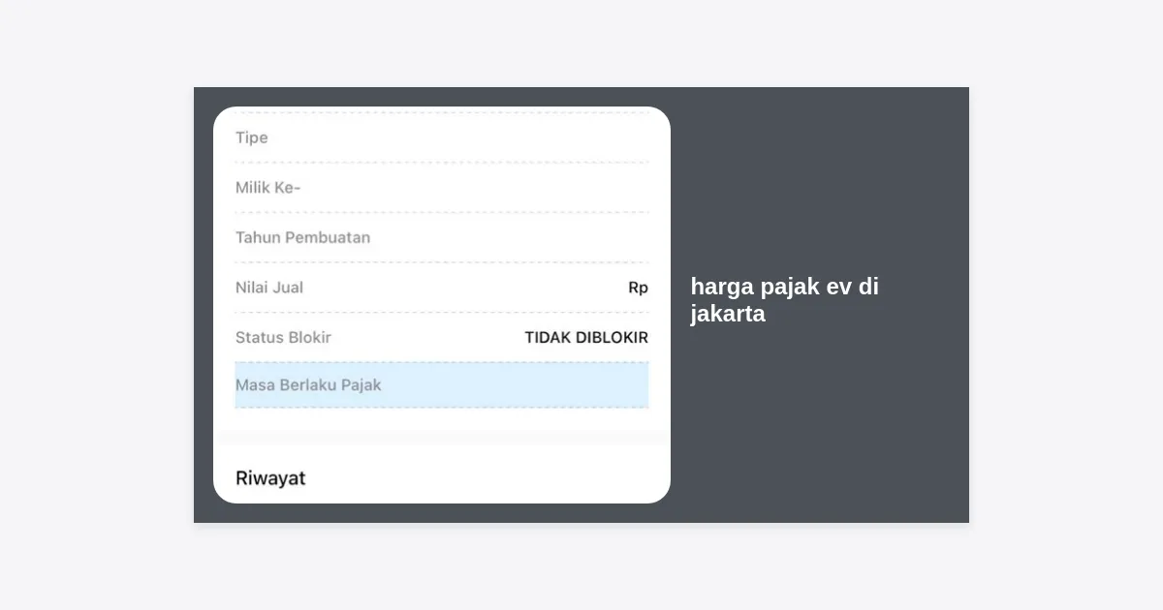
Task: Select the Tahun Pembuatan label
Action: click(302, 237)
